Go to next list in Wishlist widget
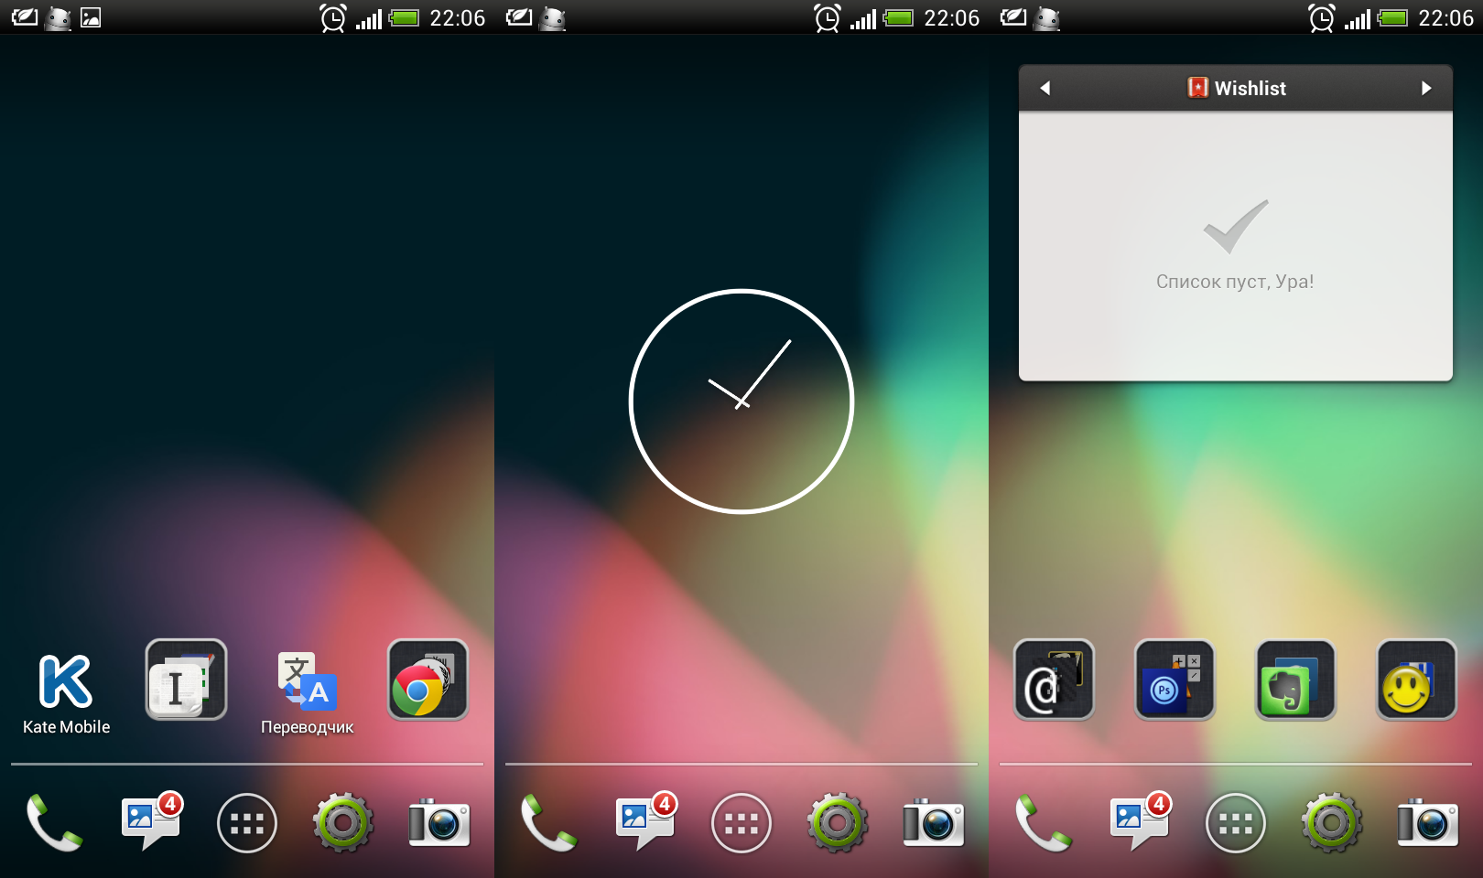This screenshot has width=1483, height=878. click(x=1426, y=88)
